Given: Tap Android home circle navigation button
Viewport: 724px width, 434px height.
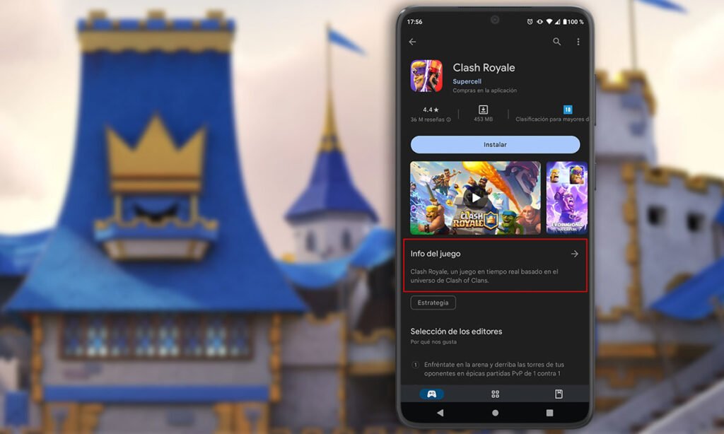Looking at the screenshot, I should tap(495, 413).
